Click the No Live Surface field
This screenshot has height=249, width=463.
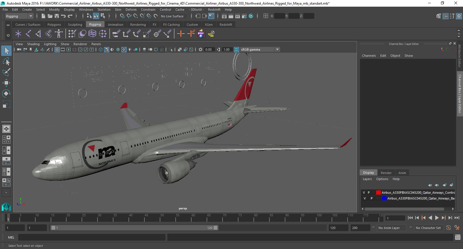[x=173, y=16]
